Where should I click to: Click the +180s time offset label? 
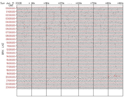click(46, 3)
